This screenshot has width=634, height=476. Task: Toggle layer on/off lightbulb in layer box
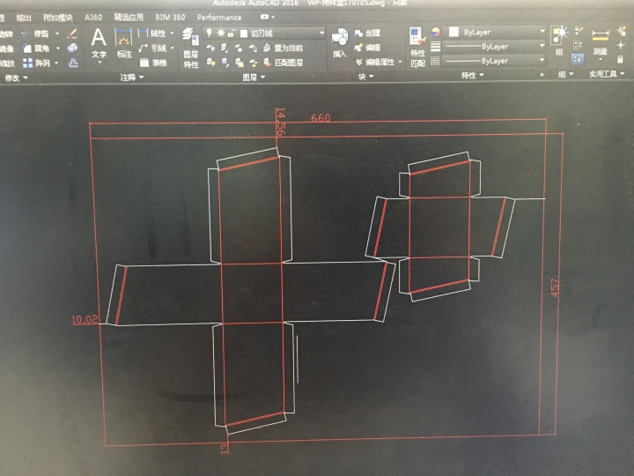coord(210,33)
